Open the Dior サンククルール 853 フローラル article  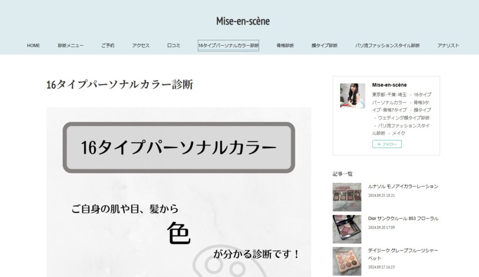tap(403, 219)
